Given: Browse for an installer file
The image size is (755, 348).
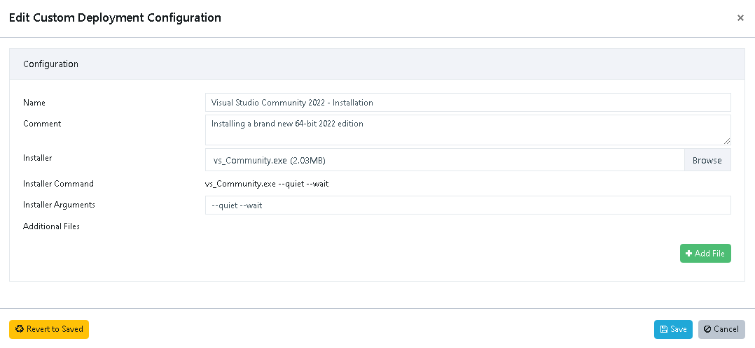Looking at the screenshot, I should point(707,160).
